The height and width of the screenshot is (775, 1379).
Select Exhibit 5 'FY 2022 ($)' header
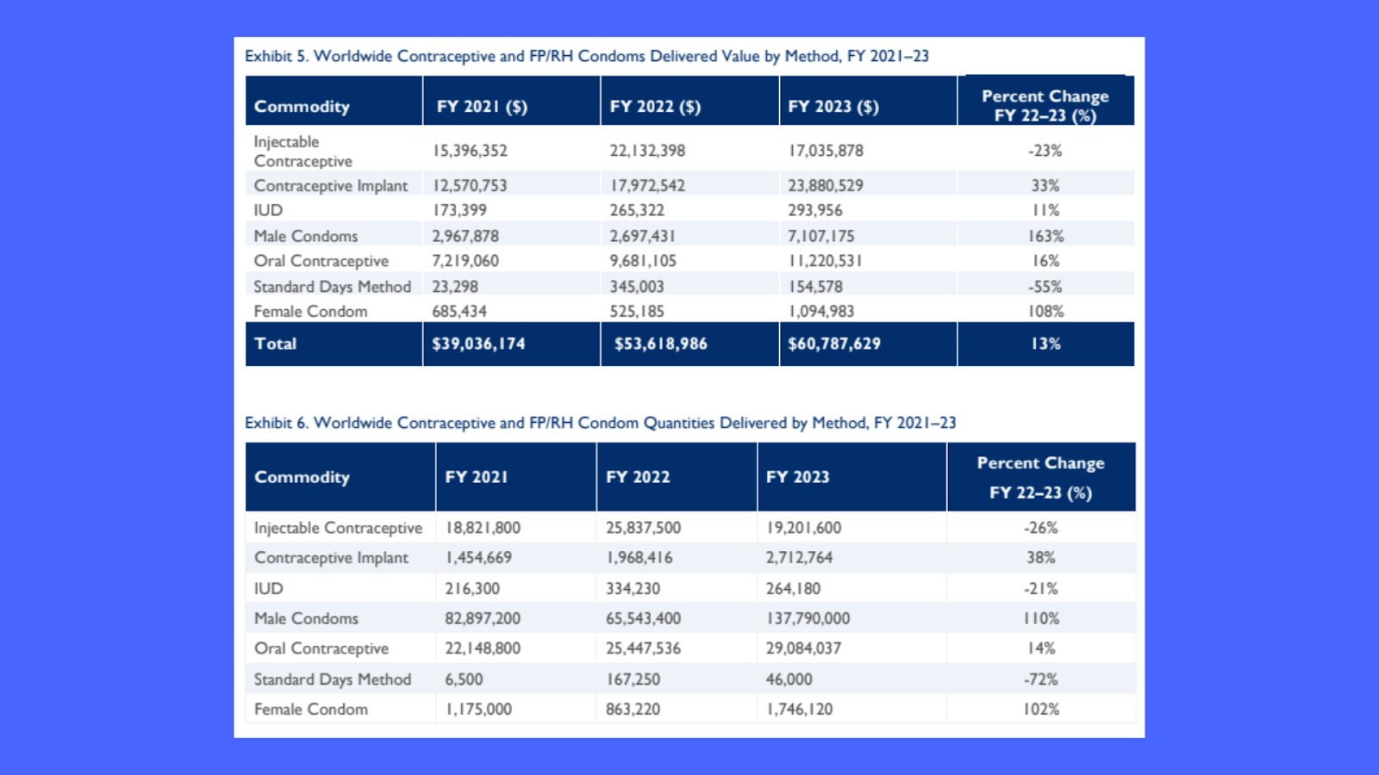(x=655, y=107)
